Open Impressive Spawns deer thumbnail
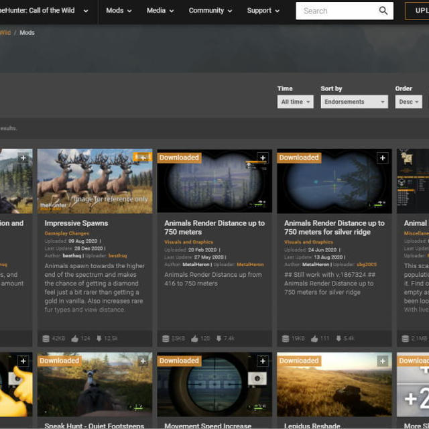429x429 pixels. (x=95, y=181)
